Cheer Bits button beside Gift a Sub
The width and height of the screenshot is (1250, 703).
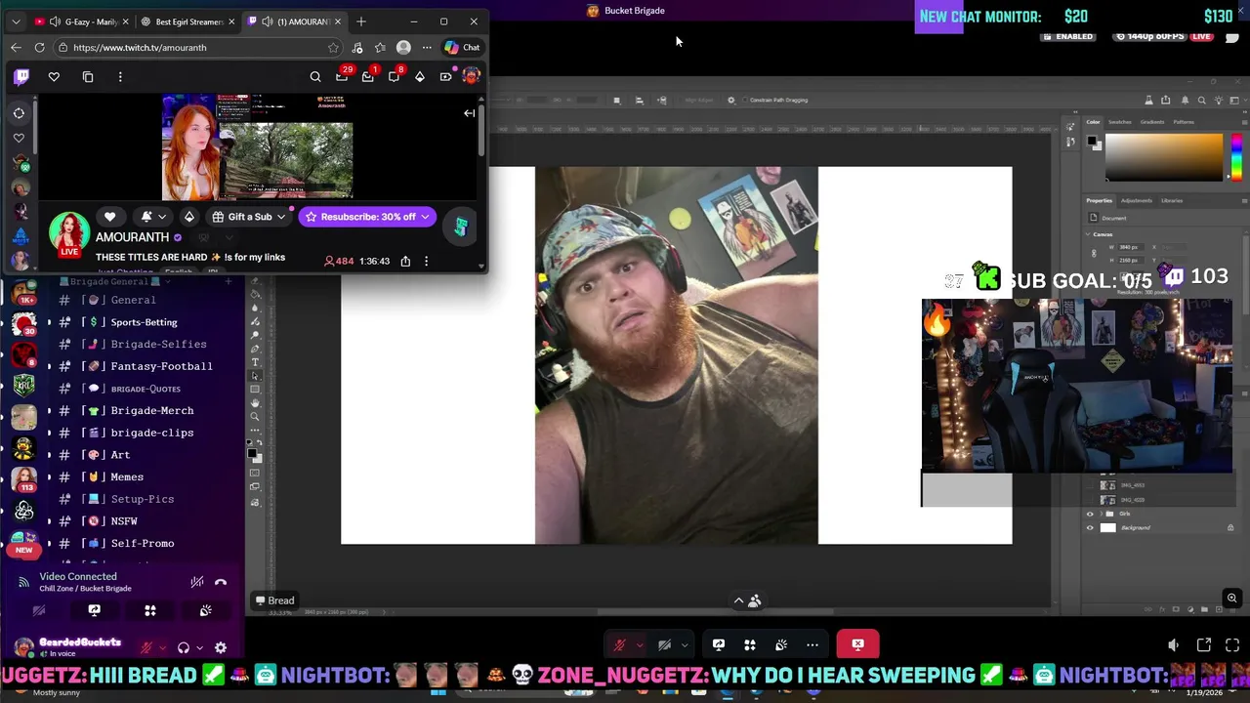click(189, 217)
